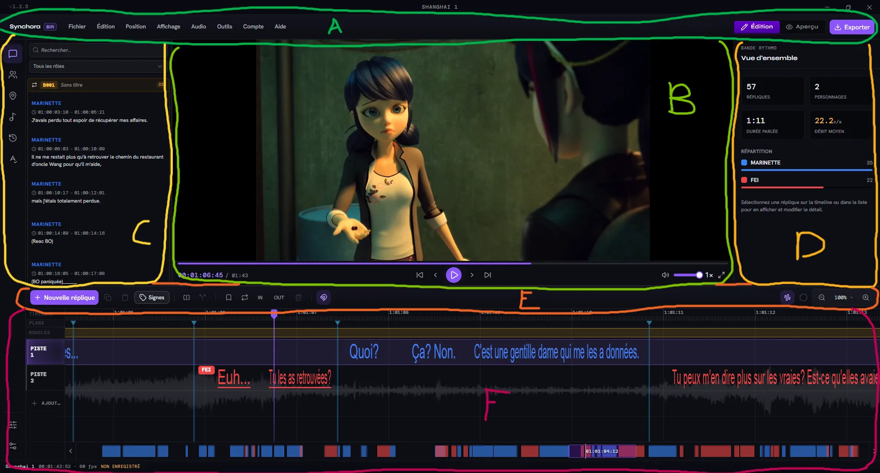Open the Aide menu
The height and width of the screenshot is (473, 880).
(x=280, y=27)
